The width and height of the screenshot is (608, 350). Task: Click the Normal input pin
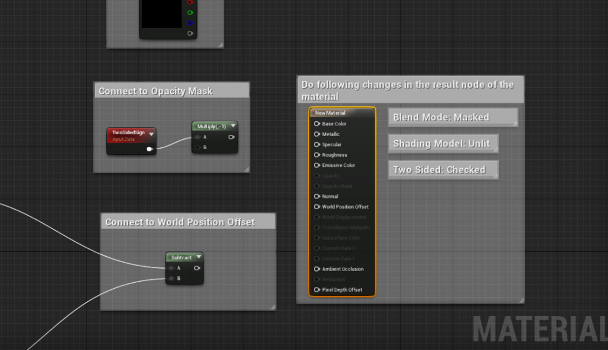pos(317,196)
